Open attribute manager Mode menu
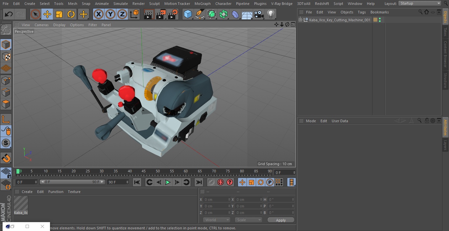 coord(311,121)
